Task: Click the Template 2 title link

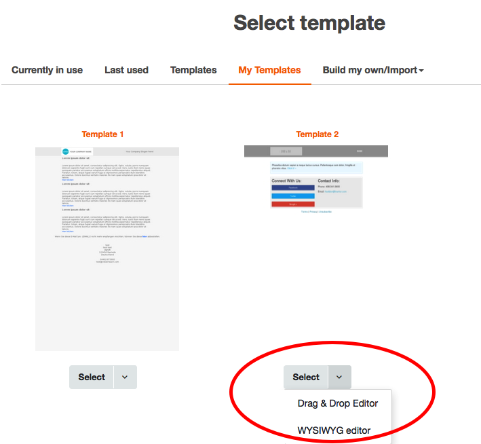Action: click(318, 134)
